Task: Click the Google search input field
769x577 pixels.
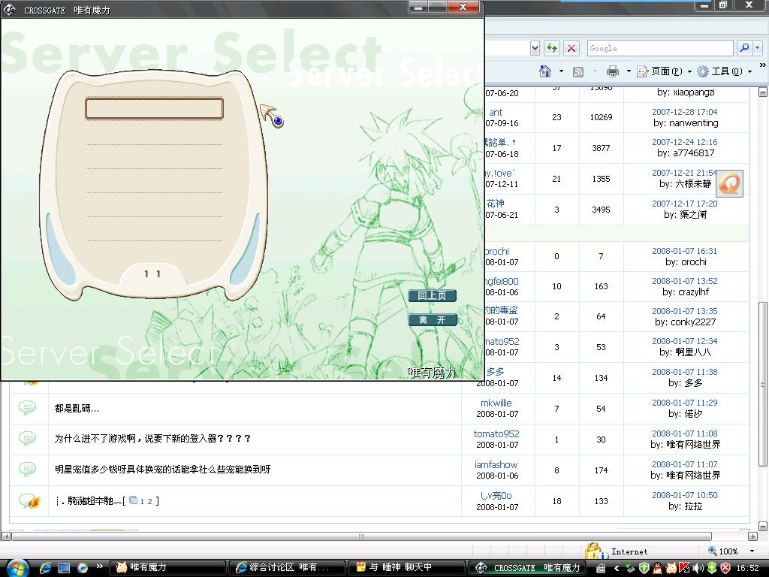Action: (x=659, y=48)
